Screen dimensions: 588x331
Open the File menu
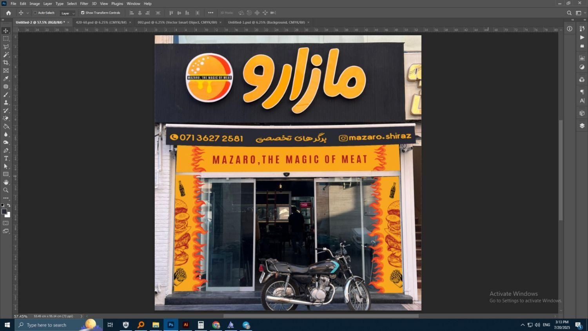[13, 4]
